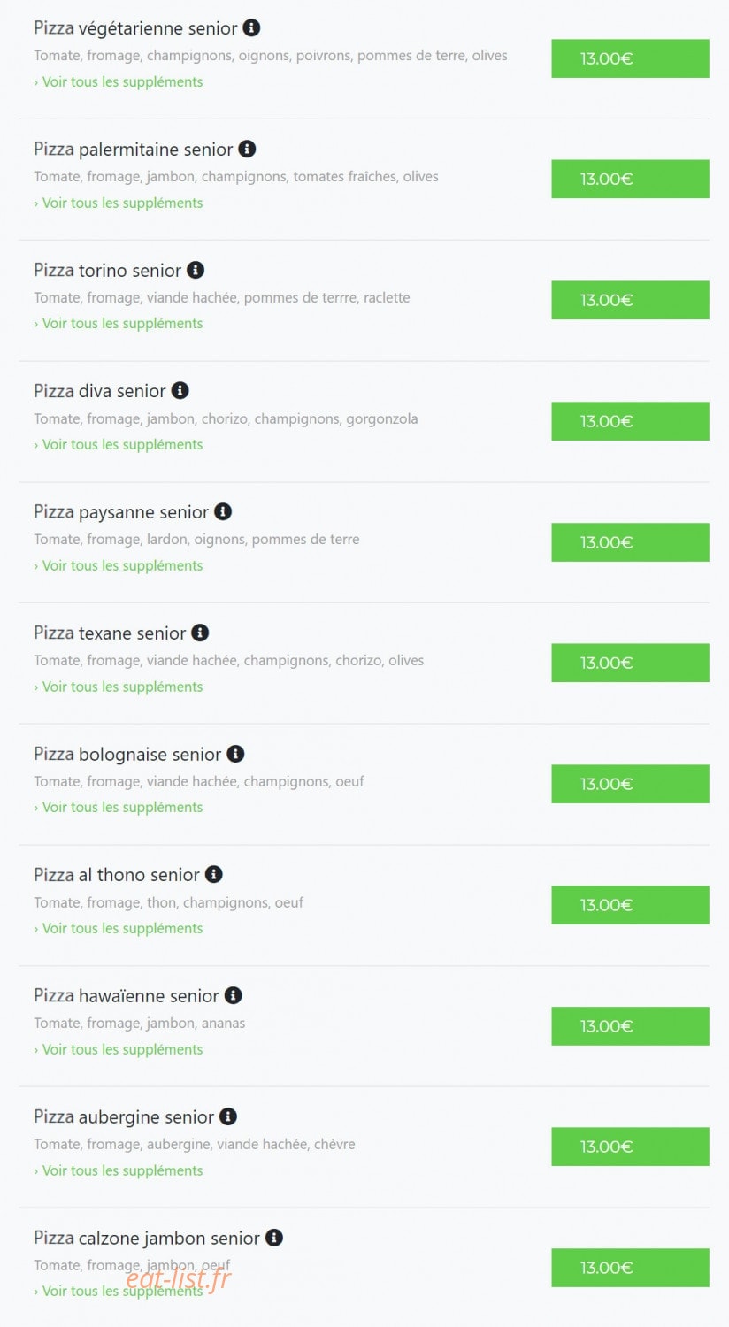The width and height of the screenshot is (729, 1327).
Task: Show details icon of Pizza texane senior
Action: [200, 633]
